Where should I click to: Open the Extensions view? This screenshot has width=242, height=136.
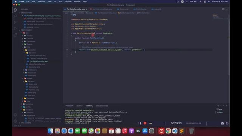click(15, 35)
